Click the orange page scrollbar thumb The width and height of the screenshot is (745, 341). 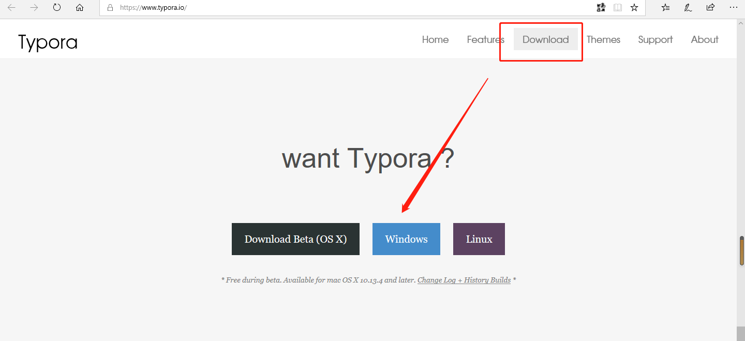point(741,251)
